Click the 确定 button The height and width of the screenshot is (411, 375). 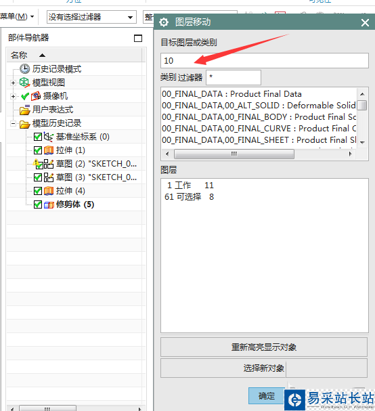coord(267,396)
